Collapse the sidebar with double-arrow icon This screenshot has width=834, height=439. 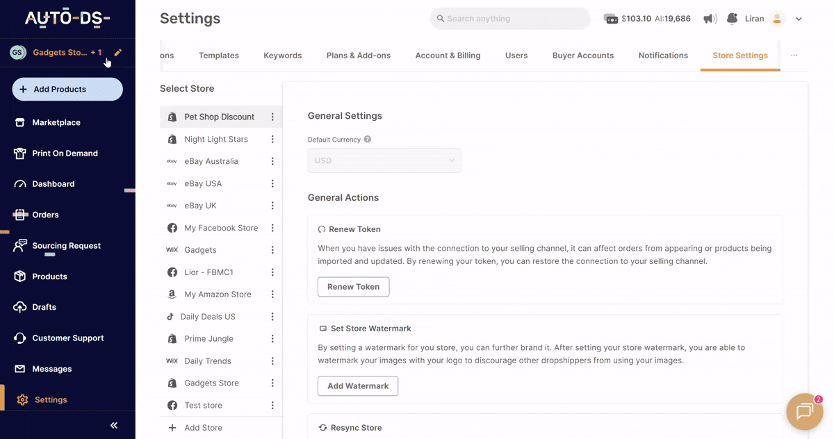click(114, 425)
